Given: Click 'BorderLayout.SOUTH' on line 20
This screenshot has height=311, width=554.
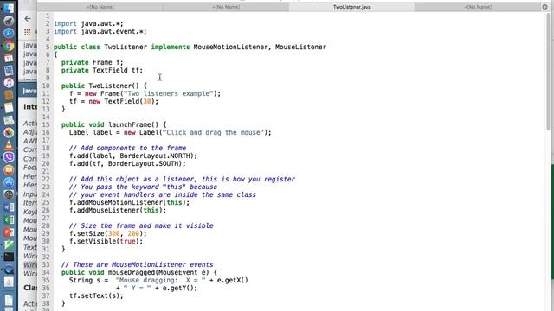Looking at the screenshot, I should point(144,163).
